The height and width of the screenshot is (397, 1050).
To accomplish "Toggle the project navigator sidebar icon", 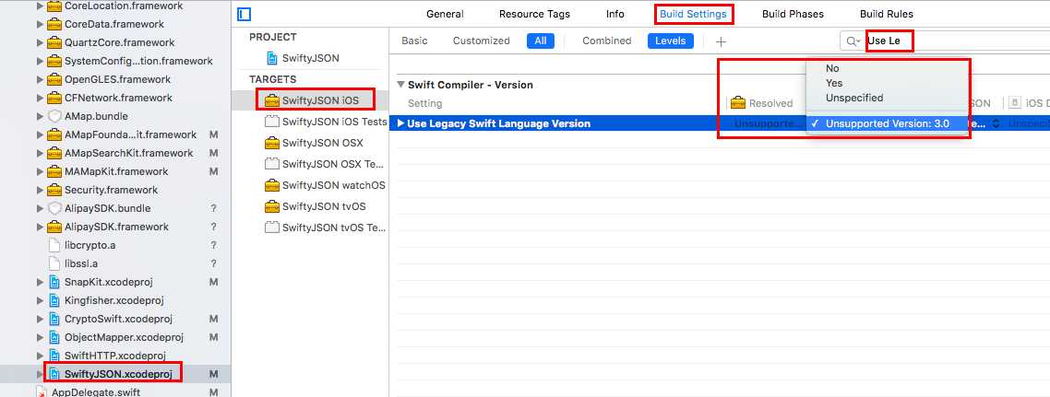I will click(x=245, y=14).
